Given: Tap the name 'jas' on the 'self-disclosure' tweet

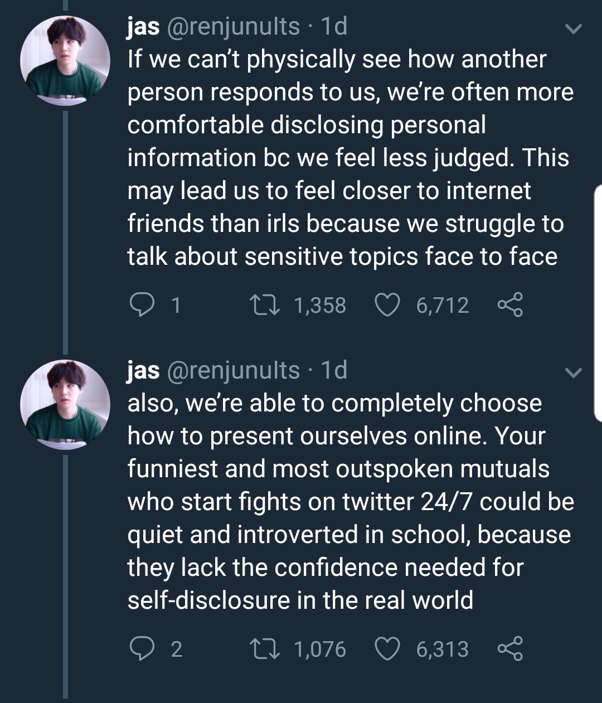Looking at the screenshot, I should 143,371.
